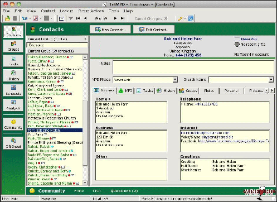
Task: Open the Lookup menu
Action: (x=66, y=11)
